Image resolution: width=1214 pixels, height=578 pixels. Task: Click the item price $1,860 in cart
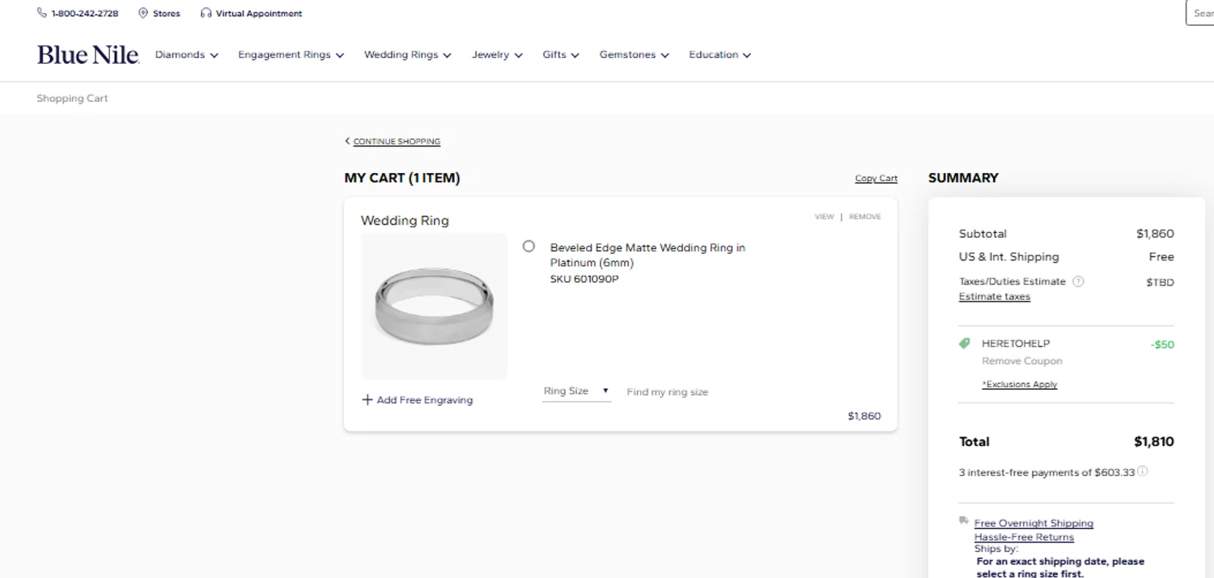(864, 416)
